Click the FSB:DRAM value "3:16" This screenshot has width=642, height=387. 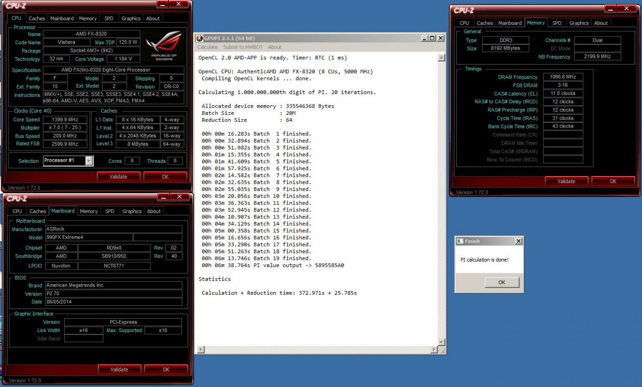tap(563, 85)
